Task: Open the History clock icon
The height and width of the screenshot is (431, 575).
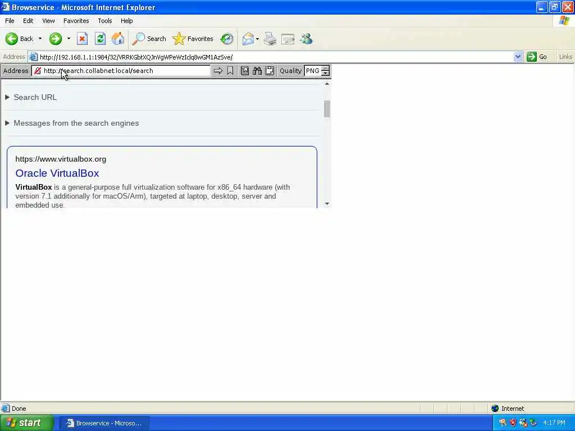Action: (x=227, y=39)
